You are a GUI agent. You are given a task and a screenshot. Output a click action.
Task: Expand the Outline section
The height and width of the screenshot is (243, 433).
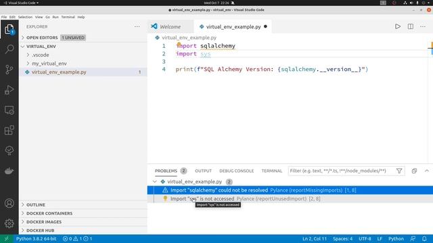coord(23,205)
